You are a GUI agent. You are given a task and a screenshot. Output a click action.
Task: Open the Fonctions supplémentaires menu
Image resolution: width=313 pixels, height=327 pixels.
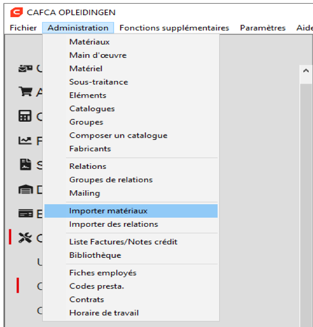174,28
